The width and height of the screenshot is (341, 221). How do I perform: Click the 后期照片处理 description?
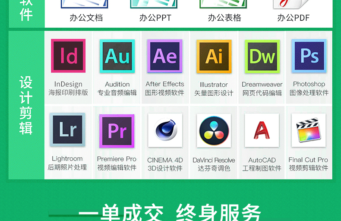click(67, 167)
